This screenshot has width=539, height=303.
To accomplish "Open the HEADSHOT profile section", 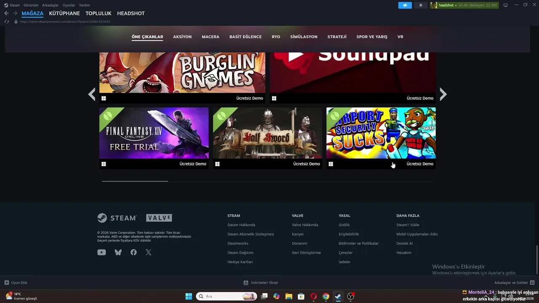I will [x=131, y=13].
